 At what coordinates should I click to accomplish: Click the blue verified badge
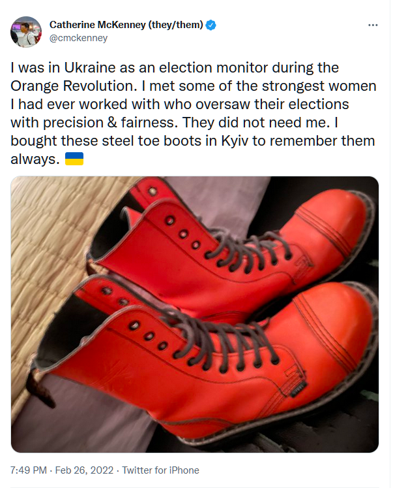coord(211,25)
